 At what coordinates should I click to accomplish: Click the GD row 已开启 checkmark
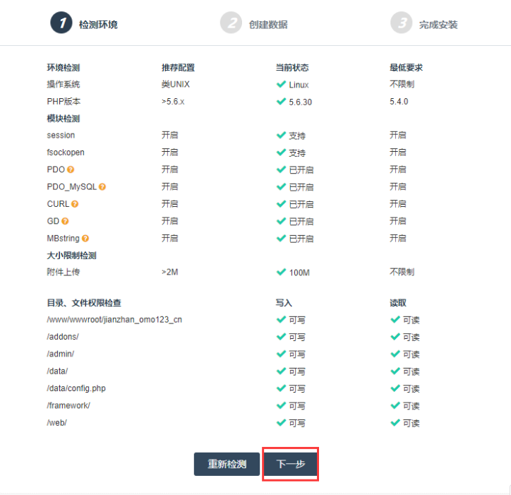[281, 221]
